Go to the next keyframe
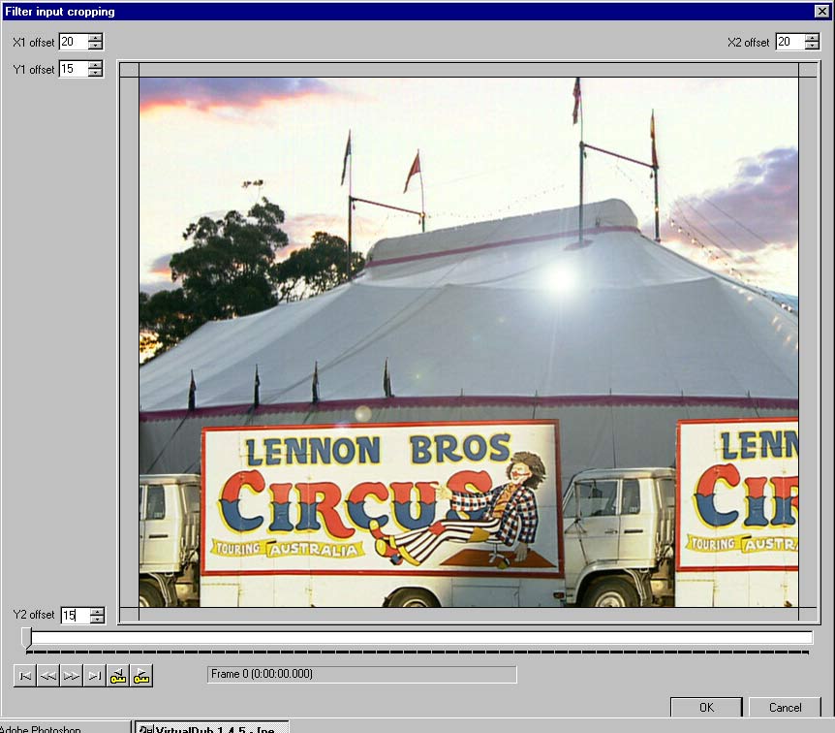This screenshot has width=835, height=733. tap(141, 676)
